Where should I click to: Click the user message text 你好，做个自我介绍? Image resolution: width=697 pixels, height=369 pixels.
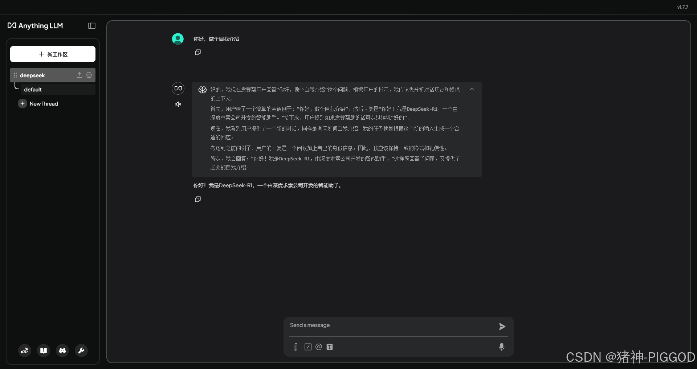point(216,39)
